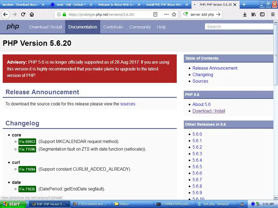This screenshot has height=208, width=278.
Task: Open release 5.6.0 link
Action: pyautogui.click(x=197, y=134)
